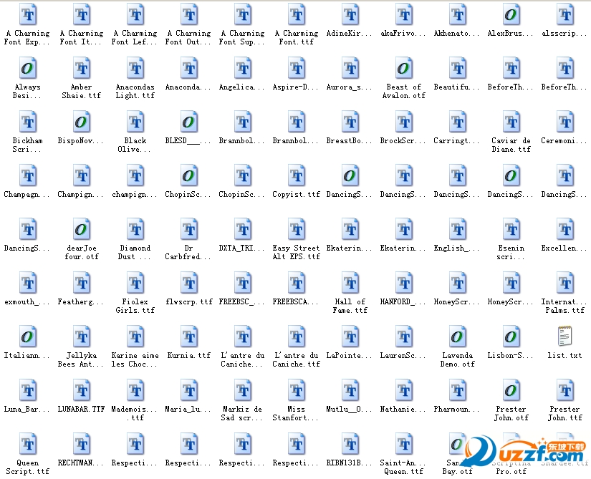This screenshot has width=591, height=479.
Task: Click the Excellen... file name
Action: [564, 248]
